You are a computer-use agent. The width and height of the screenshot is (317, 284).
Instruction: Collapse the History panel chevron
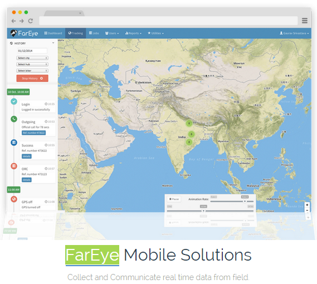tap(53, 43)
